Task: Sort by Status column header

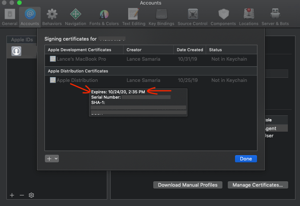Action: pos(232,50)
